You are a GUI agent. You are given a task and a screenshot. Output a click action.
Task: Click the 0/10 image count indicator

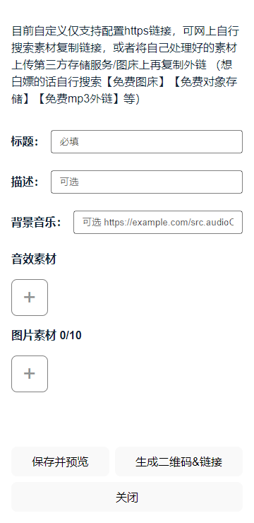pyautogui.click(x=71, y=335)
